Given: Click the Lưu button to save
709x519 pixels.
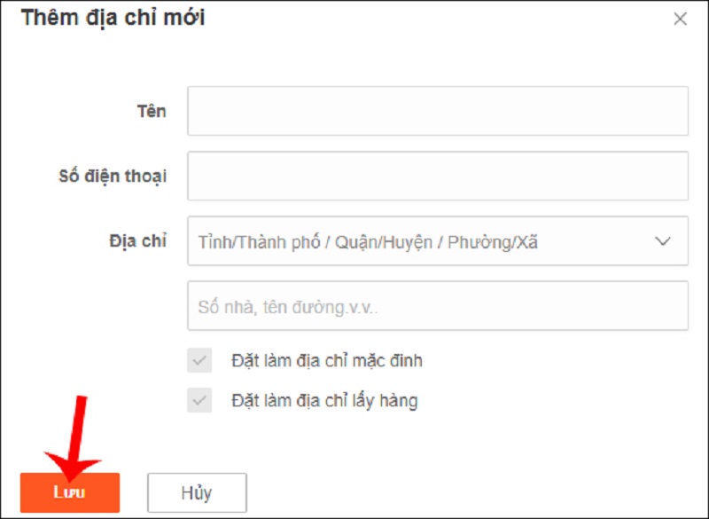Looking at the screenshot, I should pos(70,492).
